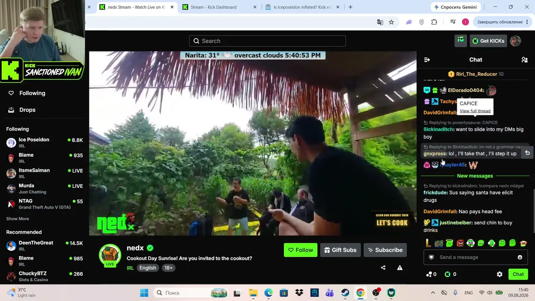This screenshot has height=301, width=535.
Task: Insert the angry red face emote
Action: coord(460,243)
